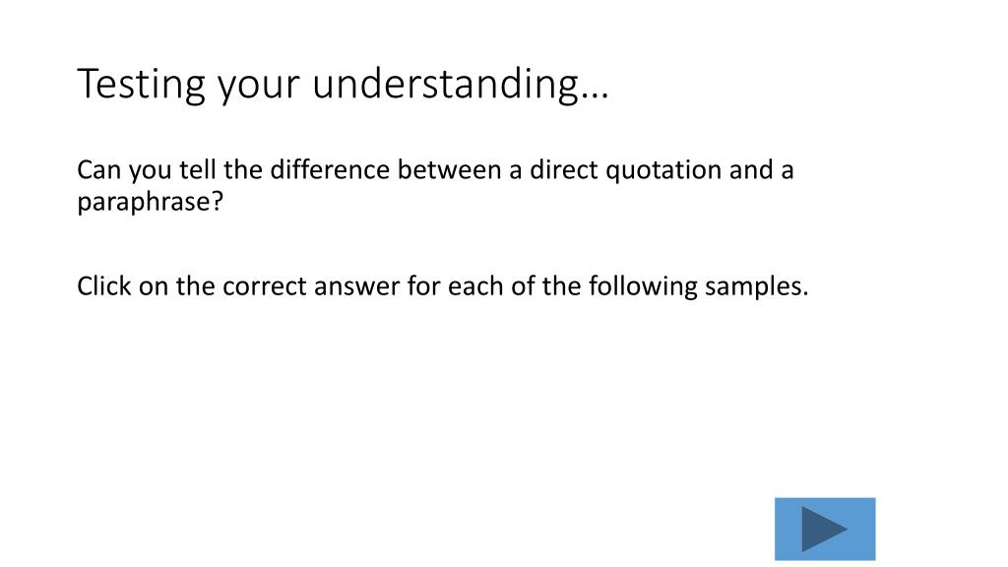Screen dimensions: 1008x567
Task: Select the 'Can you tell the difference' sentence
Action: [435, 185]
